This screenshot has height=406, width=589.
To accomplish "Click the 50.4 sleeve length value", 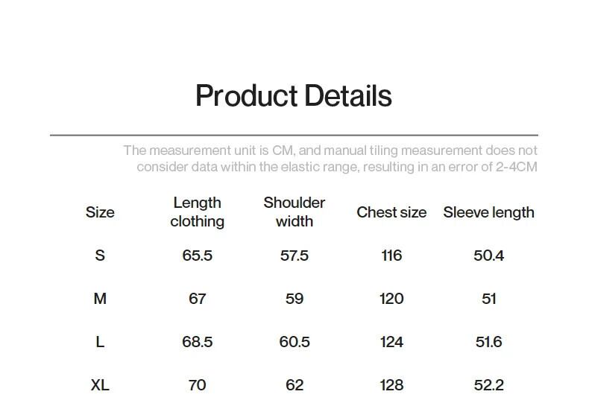I will click(x=488, y=256).
